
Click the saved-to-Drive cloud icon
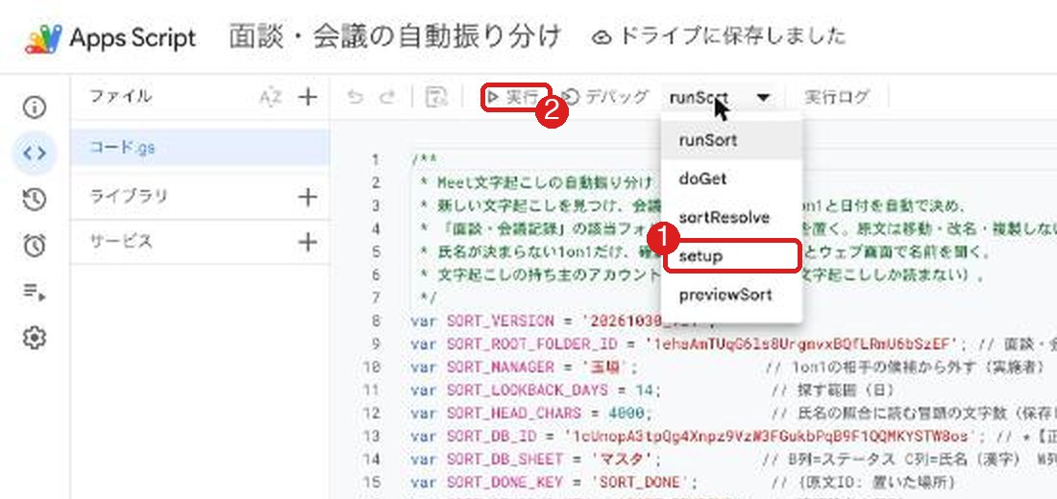(x=602, y=37)
